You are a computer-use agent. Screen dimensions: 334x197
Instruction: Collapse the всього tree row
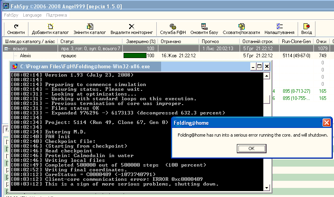6,49
